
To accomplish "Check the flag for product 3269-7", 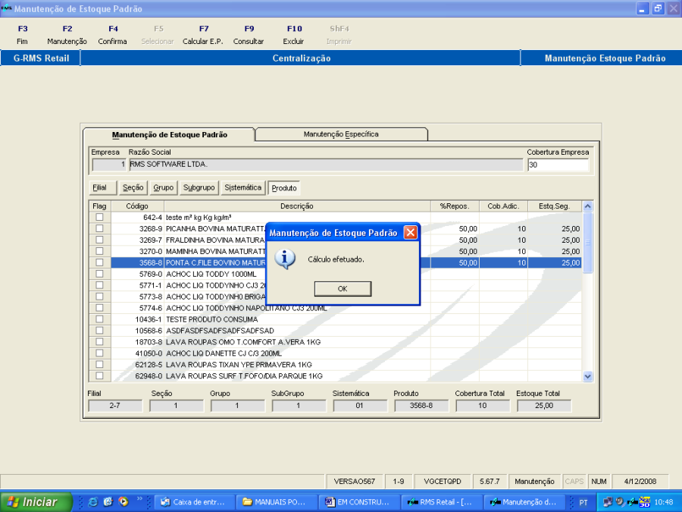I will pos(99,240).
